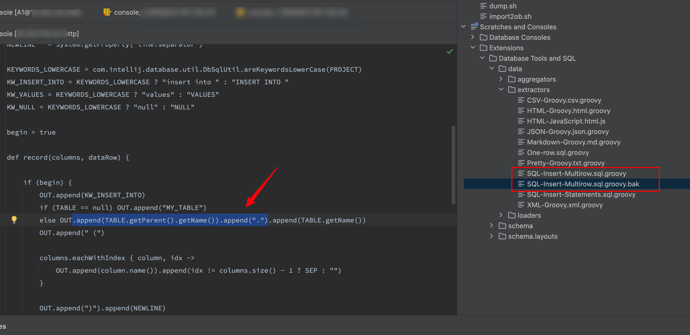
Task: Switch to the console [A1@ tab
Action: coord(15,12)
